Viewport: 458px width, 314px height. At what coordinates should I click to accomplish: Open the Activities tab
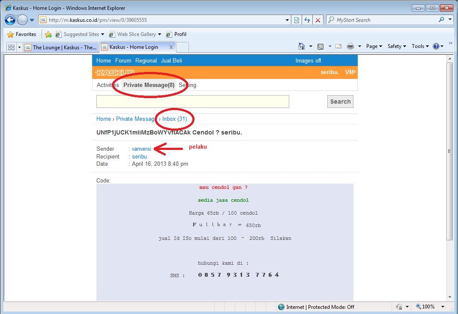(108, 85)
